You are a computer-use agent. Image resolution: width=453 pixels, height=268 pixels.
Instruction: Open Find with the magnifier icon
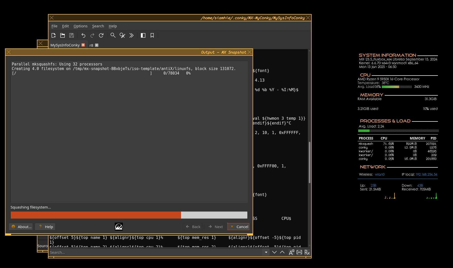tap(113, 35)
